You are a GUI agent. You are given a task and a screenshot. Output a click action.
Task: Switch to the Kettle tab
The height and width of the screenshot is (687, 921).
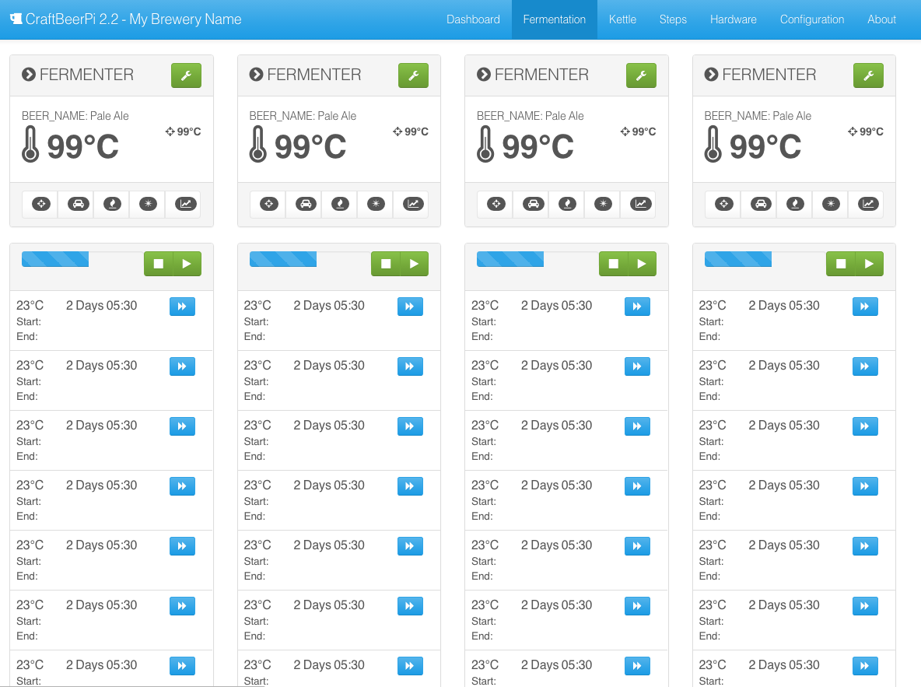pyautogui.click(x=622, y=19)
